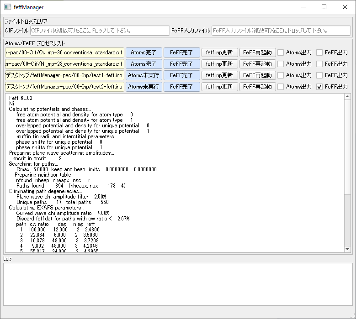
Task: Click the feffManager app icon in title bar
Action: 7,7
